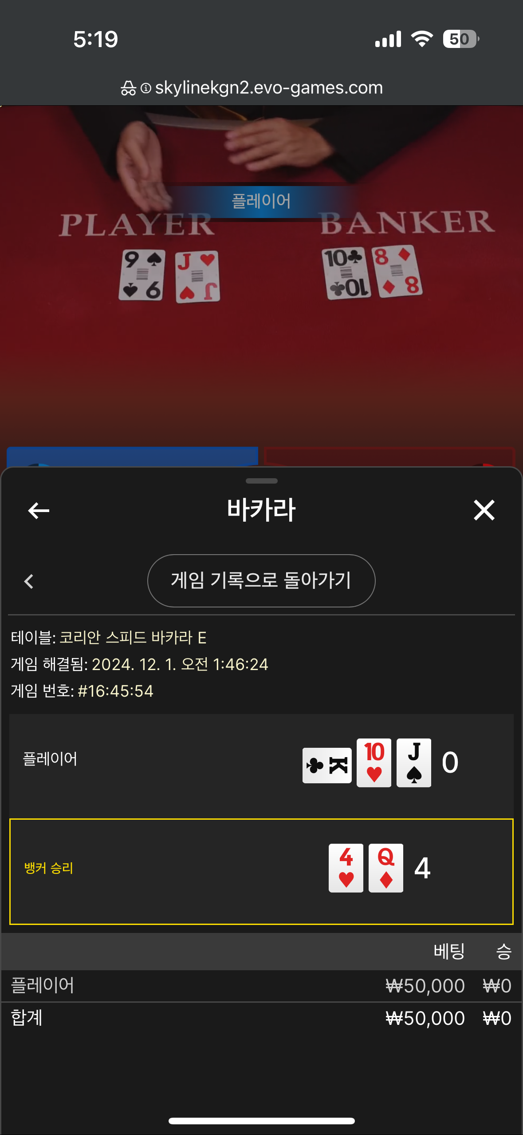
Task: Tap the site info icon beside URL
Action: (146, 88)
